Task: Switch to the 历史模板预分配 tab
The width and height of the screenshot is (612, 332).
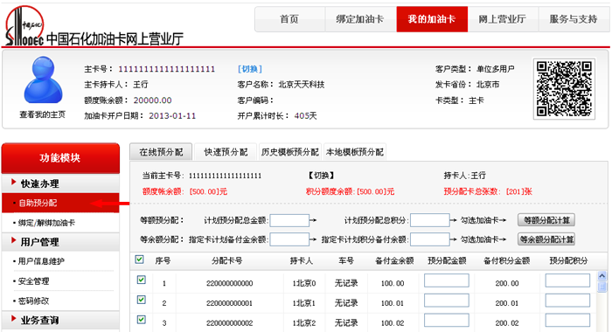Action: (290, 152)
